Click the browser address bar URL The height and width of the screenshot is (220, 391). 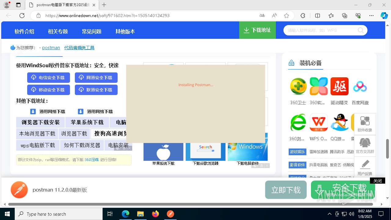108,16
